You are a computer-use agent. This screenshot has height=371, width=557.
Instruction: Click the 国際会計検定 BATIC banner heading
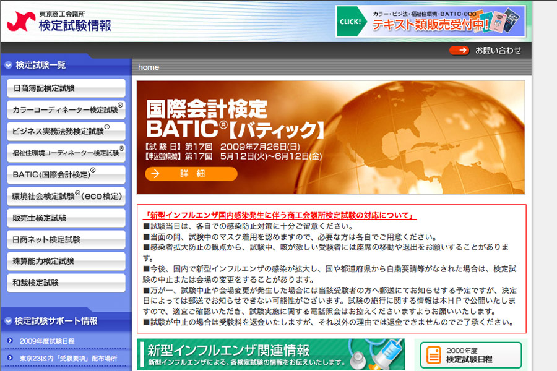[x=235, y=119]
